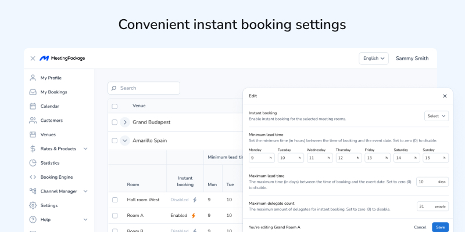Toggle the select-all checkbox in Venue header
465x232 pixels.
coord(115,106)
